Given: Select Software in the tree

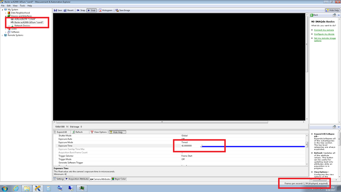Looking at the screenshot, I should [x=15, y=32].
